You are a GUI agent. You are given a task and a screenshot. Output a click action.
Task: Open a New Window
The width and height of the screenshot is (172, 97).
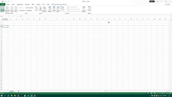click(50, 9)
